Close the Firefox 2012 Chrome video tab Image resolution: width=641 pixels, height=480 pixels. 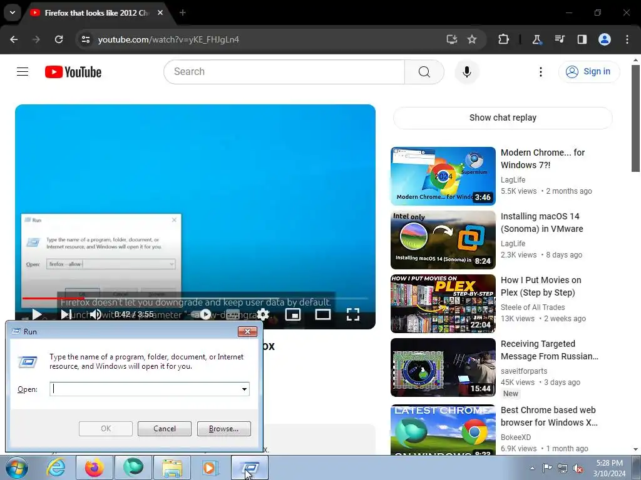[160, 12]
